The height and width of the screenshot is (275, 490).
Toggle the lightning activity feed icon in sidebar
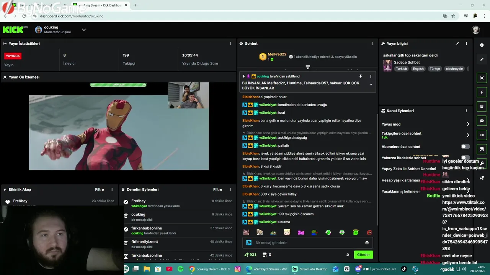pyautogui.click(x=482, y=92)
